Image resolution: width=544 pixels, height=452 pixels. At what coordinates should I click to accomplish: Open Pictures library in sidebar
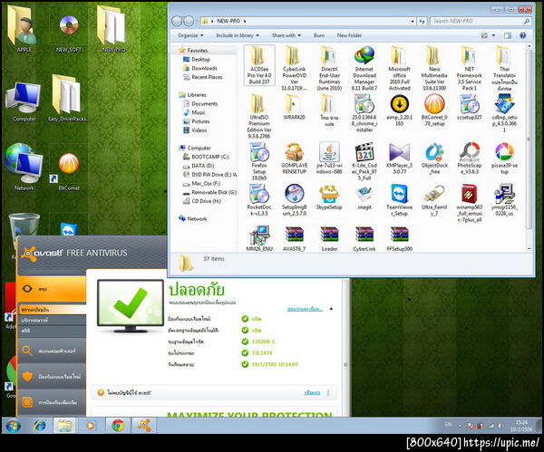(197, 121)
